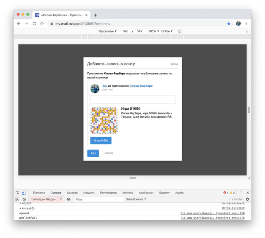Bookmark this page with the star icon
Screen dimensions: 265x238
229,24
